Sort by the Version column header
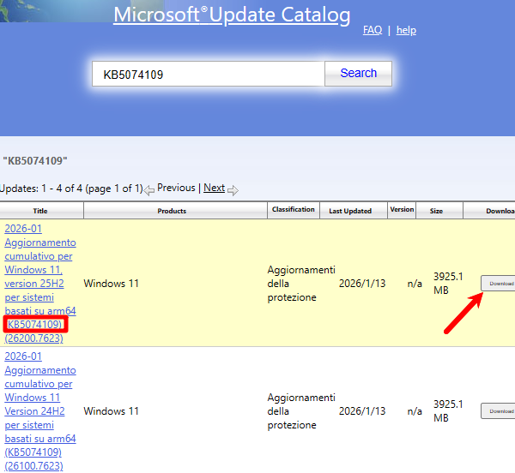 (402, 210)
